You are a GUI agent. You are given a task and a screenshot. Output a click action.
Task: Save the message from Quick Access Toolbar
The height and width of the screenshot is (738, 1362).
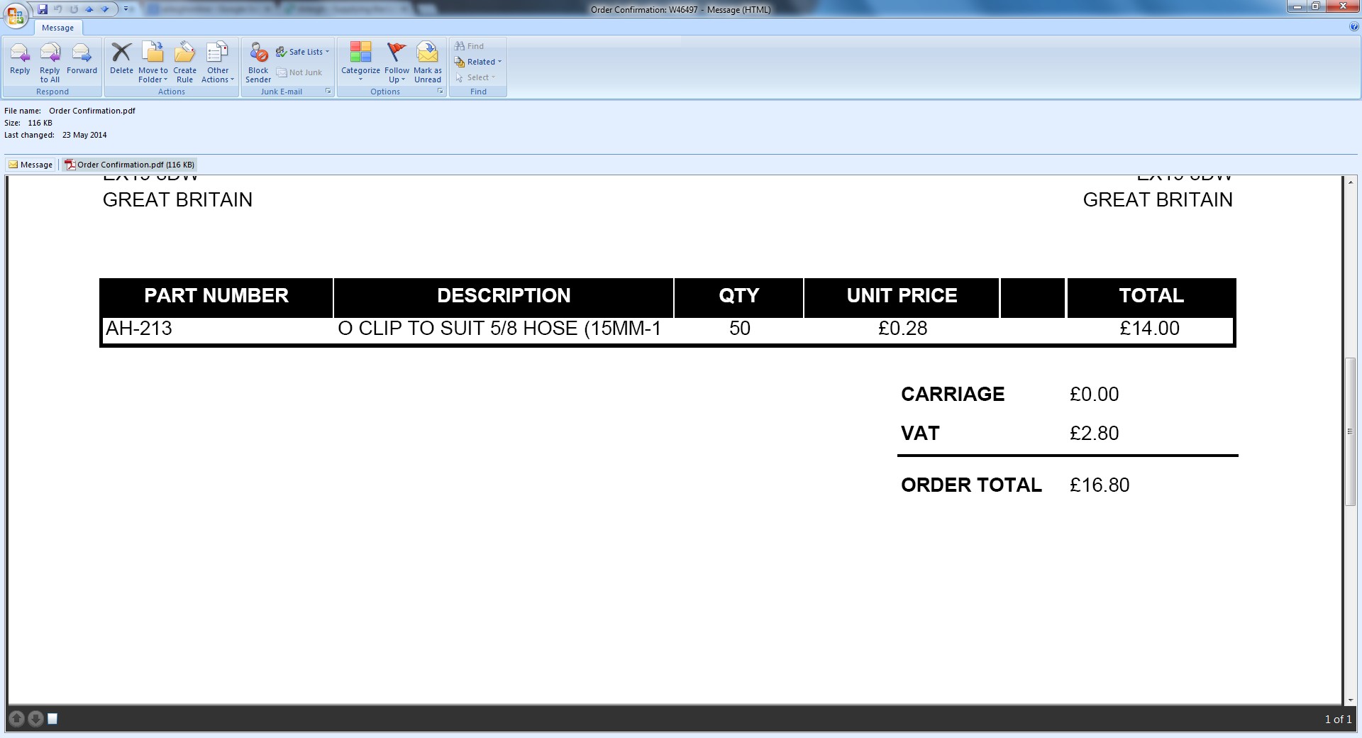pyautogui.click(x=43, y=9)
